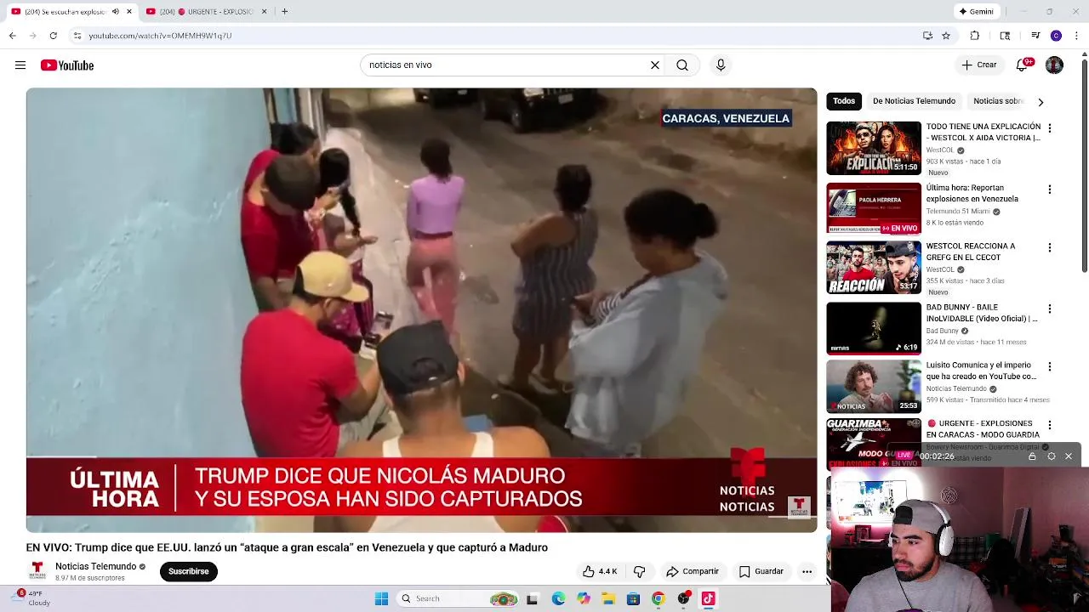Select the Todos filter chip

[x=844, y=101]
